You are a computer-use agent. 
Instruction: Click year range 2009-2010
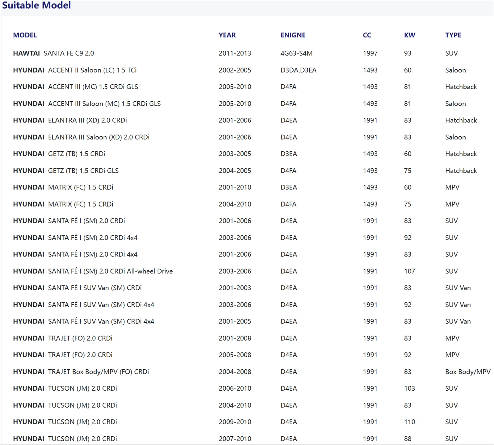click(235, 422)
